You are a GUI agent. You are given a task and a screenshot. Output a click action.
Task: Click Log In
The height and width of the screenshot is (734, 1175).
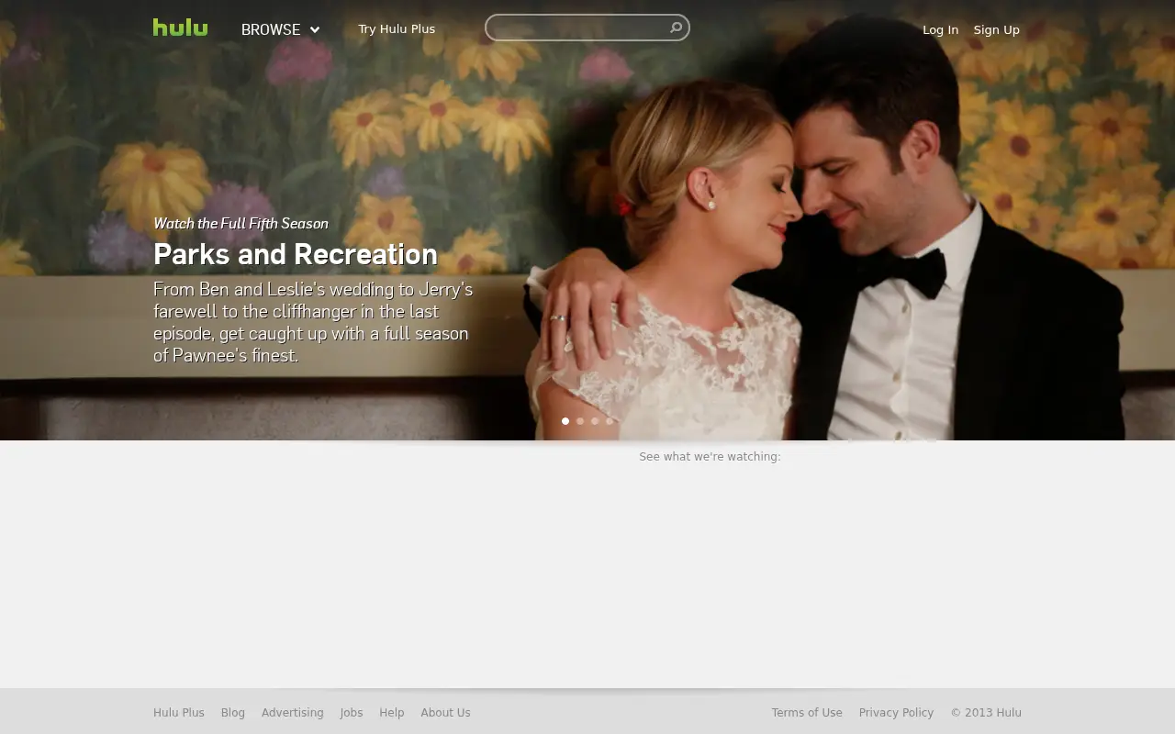[x=940, y=29]
